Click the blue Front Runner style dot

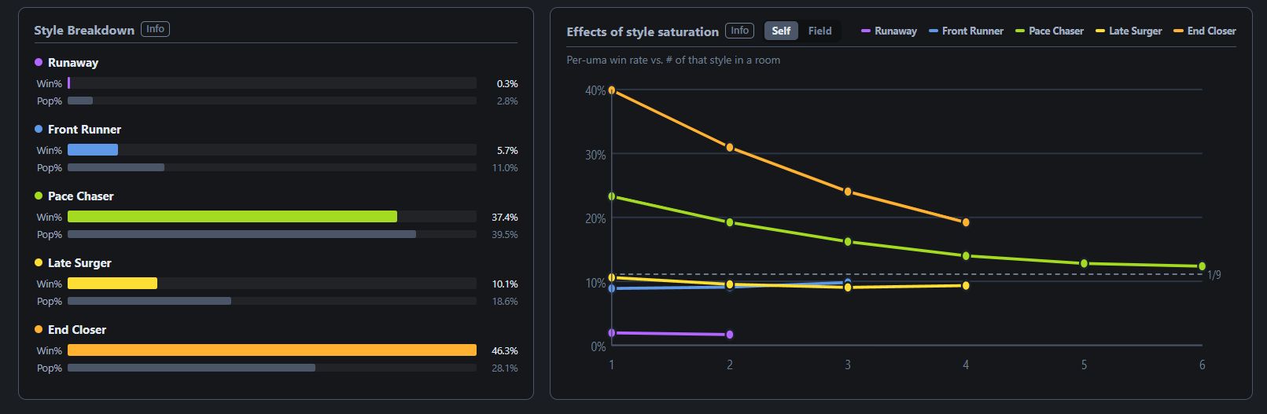point(39,129)
